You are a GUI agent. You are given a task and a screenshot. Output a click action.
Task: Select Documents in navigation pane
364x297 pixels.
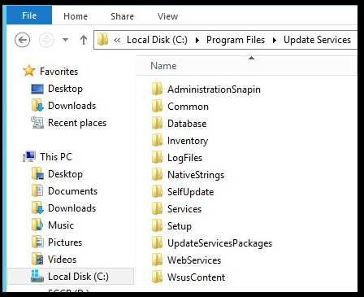tap(72, 191)
